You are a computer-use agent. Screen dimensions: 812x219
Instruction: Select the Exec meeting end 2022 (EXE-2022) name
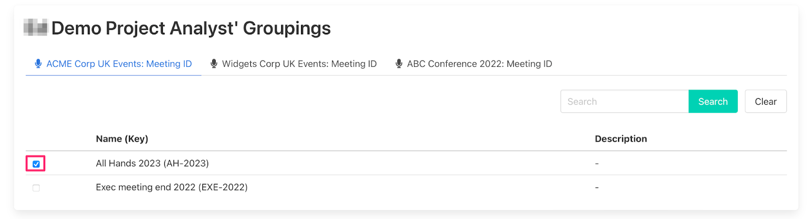coord(172,187)
